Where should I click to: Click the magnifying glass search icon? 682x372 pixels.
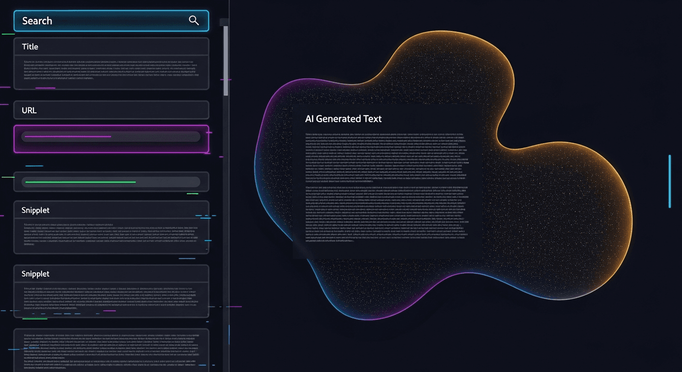(x=194, y=20)
